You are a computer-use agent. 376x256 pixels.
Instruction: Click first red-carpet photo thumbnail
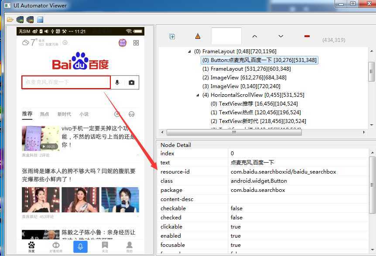(x=41, y=200)
